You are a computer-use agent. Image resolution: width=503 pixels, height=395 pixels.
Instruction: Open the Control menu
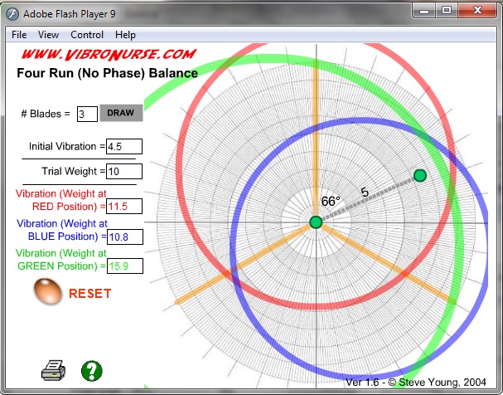click(87, 35)
